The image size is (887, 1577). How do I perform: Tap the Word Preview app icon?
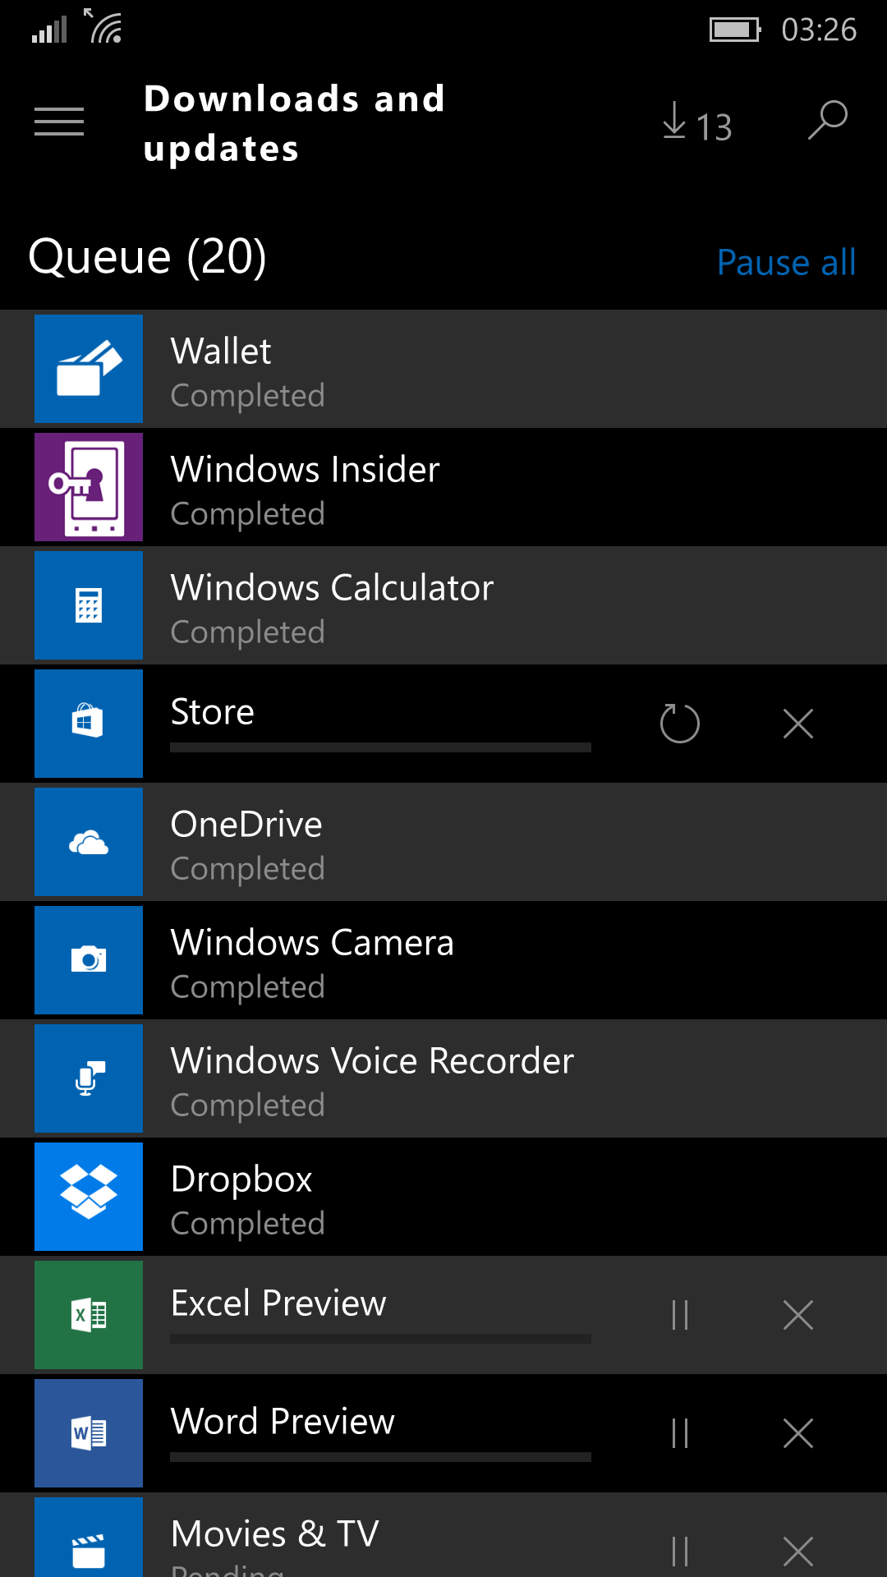click(89, 1433)
